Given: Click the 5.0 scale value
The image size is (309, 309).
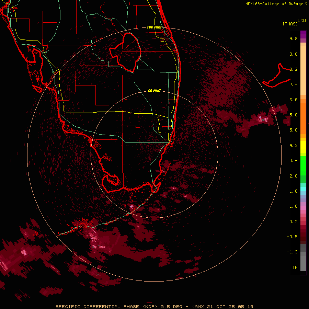Looking at the screenshot, I should click(294, 130).
